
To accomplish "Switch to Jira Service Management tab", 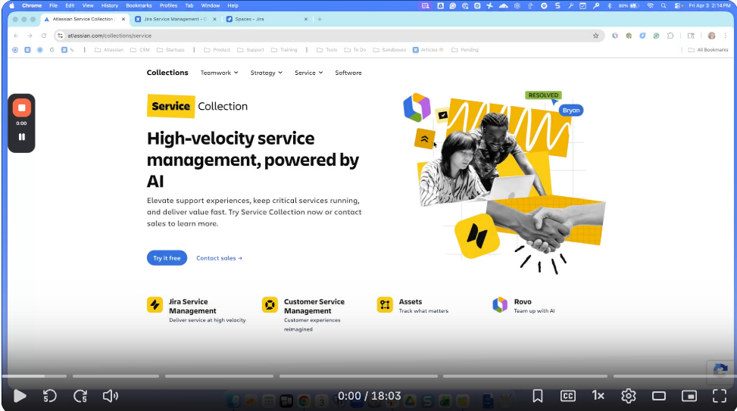I will [175, 19].
